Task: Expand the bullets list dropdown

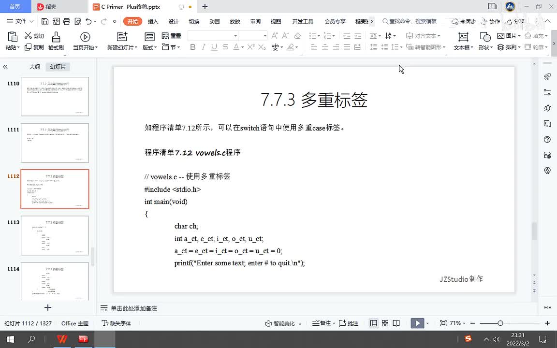Action: (x=319, y=36)
